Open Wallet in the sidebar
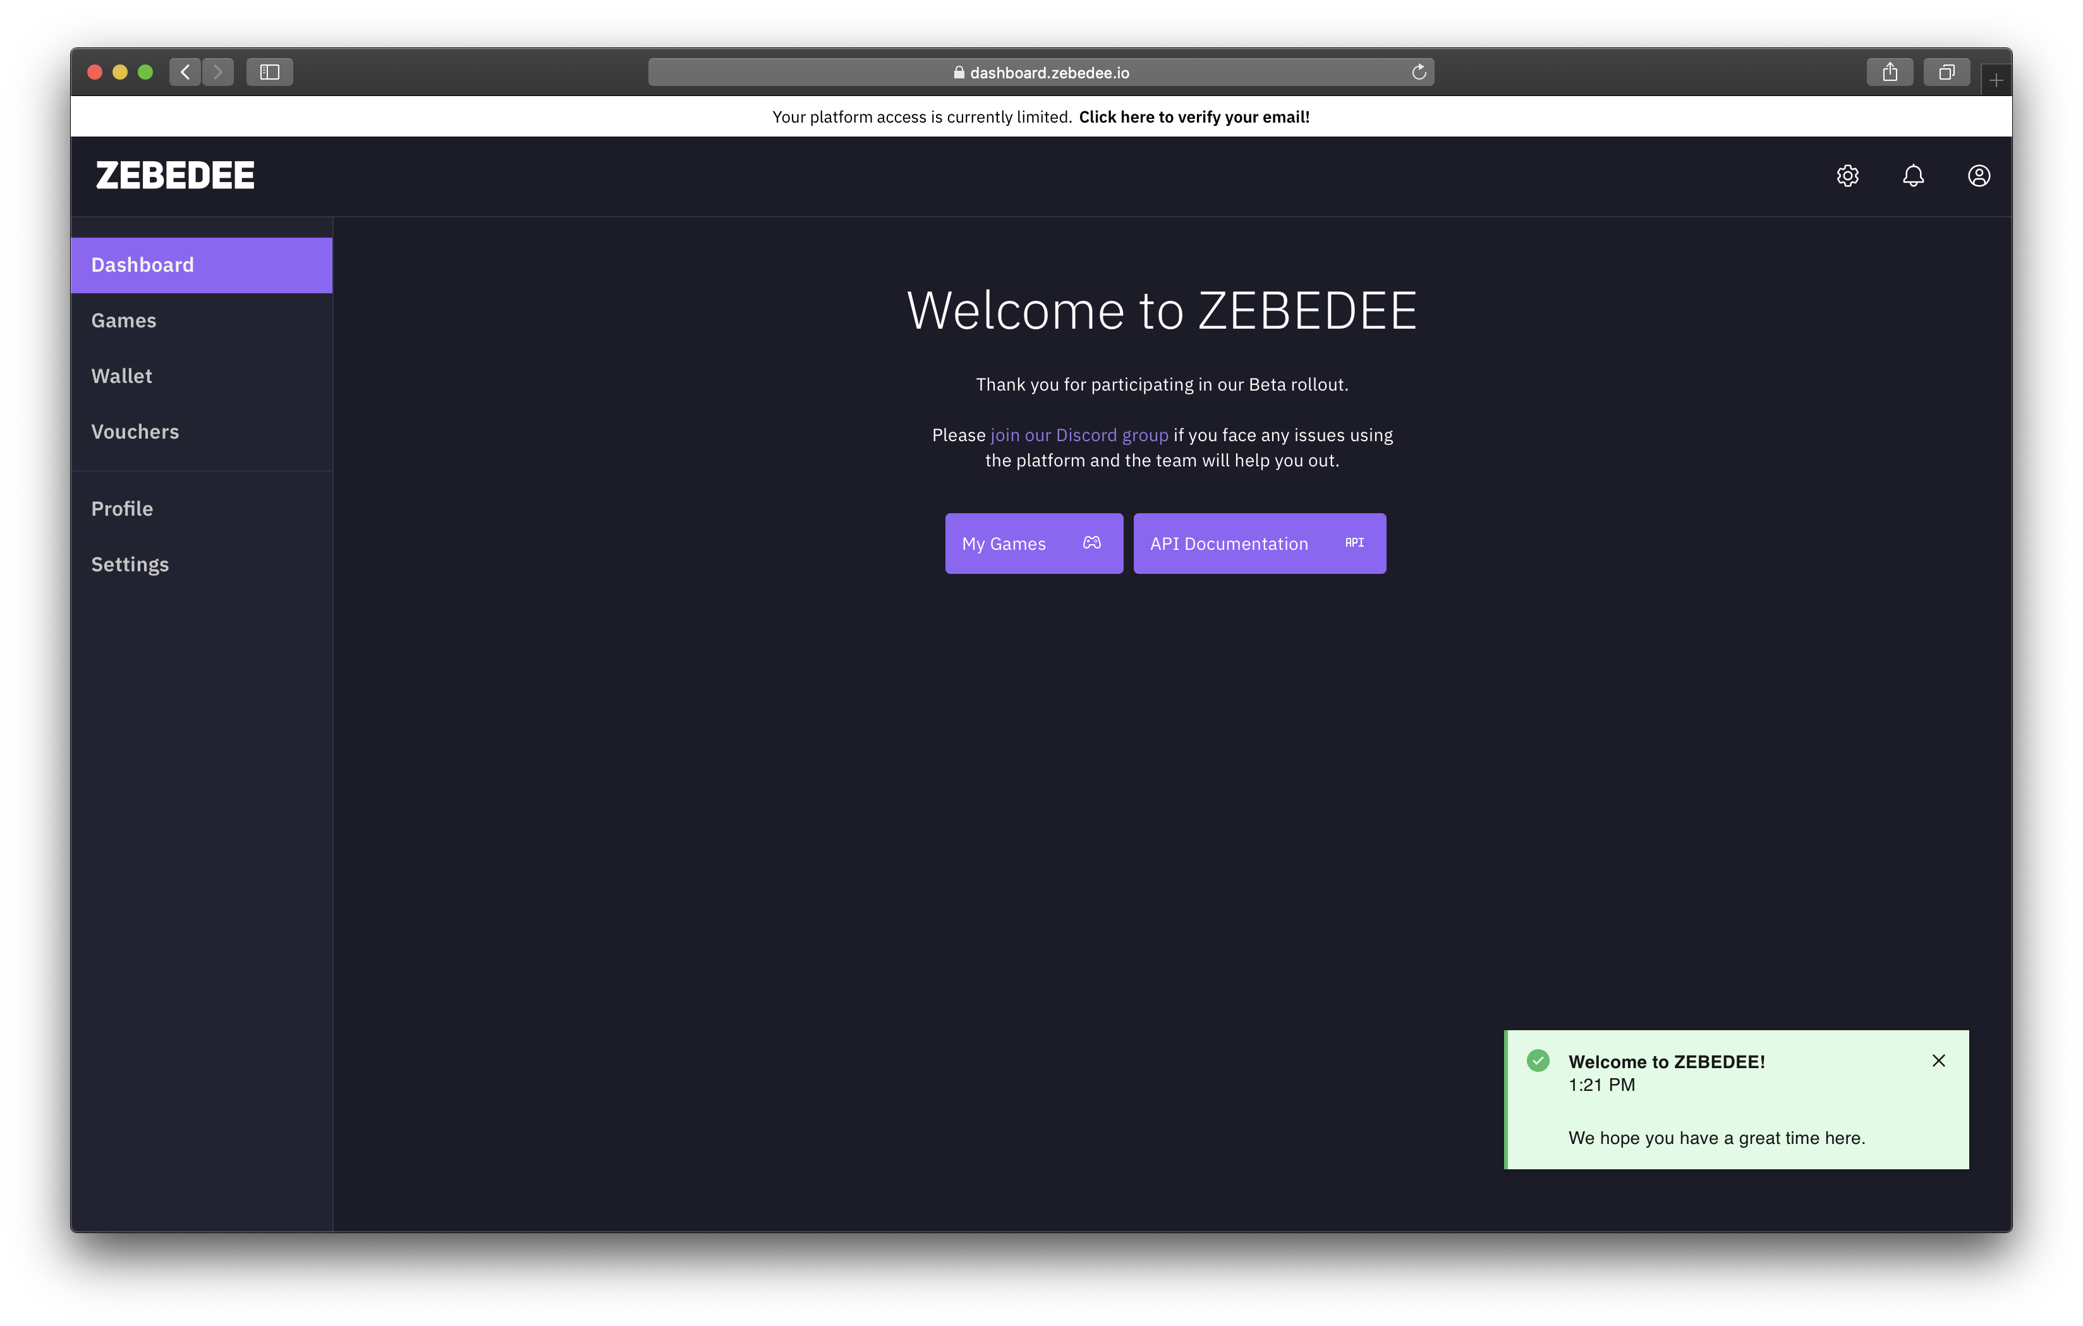This screenshot has height=1326, width=2083. coord(202,375)
